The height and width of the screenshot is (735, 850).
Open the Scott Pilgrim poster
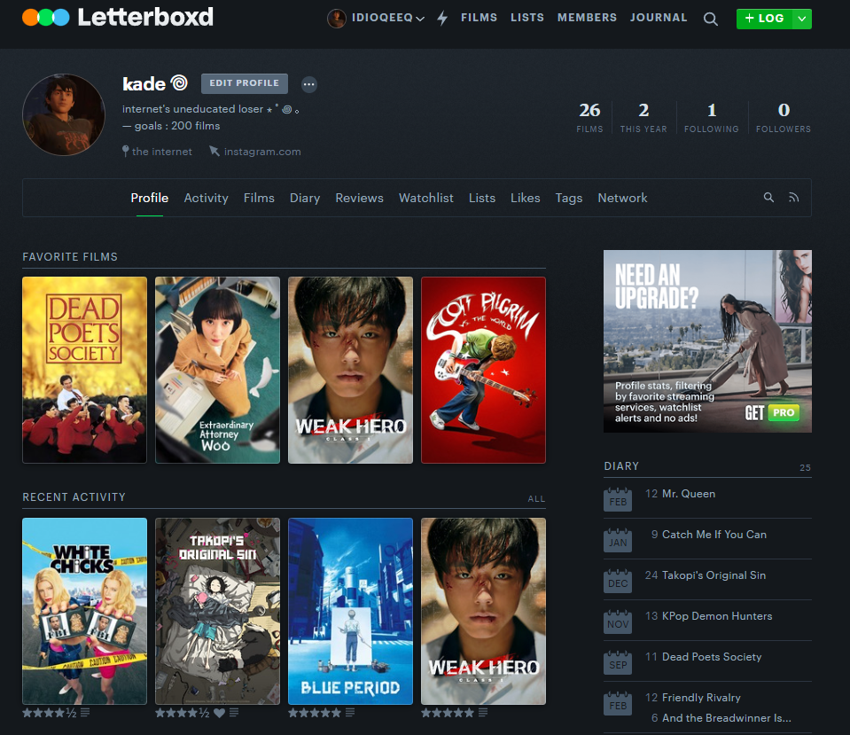click(x=484, y=370)
